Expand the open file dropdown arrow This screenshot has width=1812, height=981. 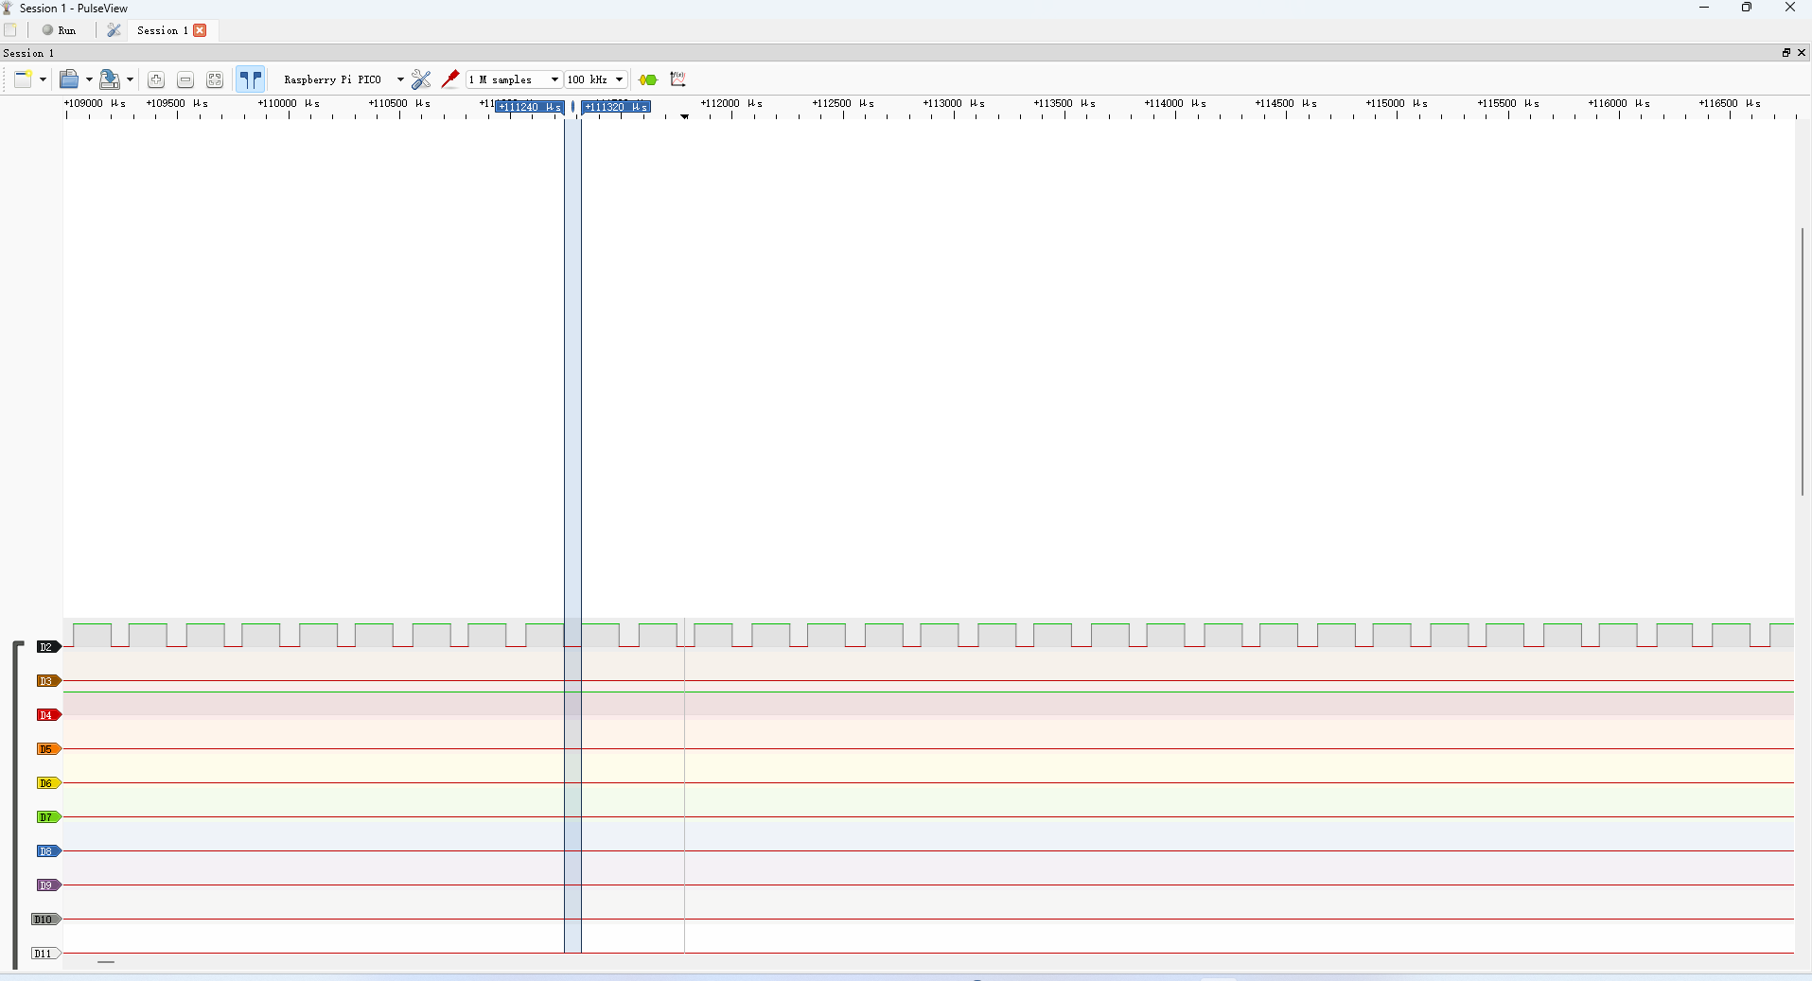coord(89,79)
